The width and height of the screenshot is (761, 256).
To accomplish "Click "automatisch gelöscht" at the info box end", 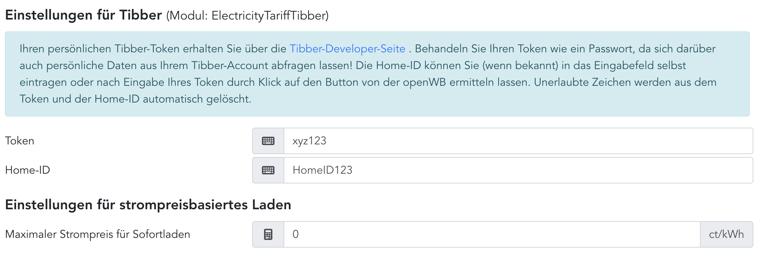I will click(x=197, y=99).
